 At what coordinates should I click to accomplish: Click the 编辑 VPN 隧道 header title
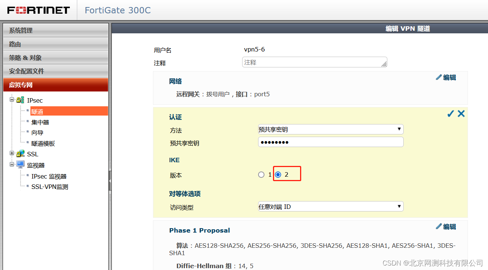408,29
